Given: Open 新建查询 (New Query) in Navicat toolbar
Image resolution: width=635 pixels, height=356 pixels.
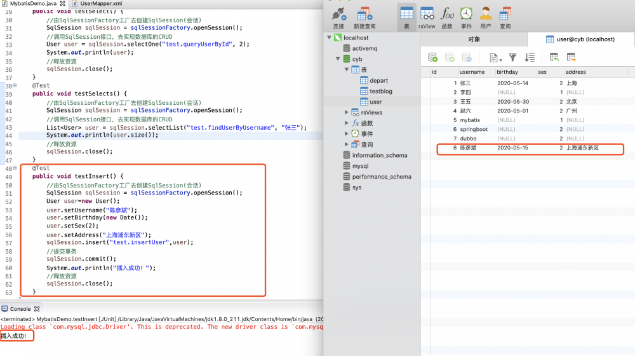Looking at the screenshot, I should 364,18.
